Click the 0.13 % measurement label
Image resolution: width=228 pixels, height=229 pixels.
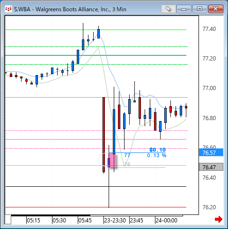(156, 155)
